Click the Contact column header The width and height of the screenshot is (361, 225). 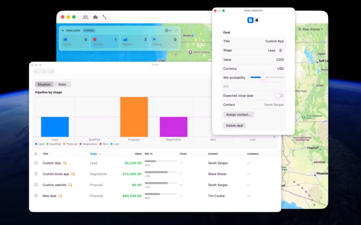213,154
